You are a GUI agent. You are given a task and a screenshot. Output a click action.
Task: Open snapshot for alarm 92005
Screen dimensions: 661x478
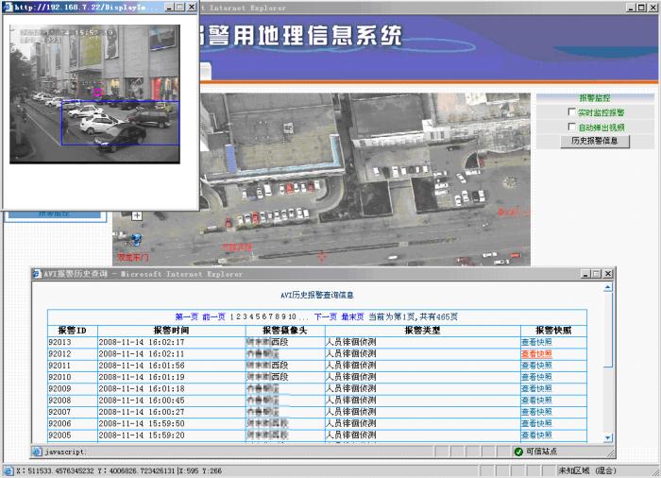536,435
